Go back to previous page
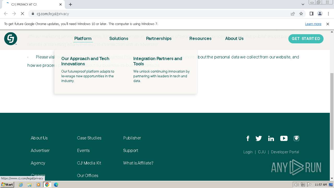Viewport: 334px width, 188px height. 6,14
